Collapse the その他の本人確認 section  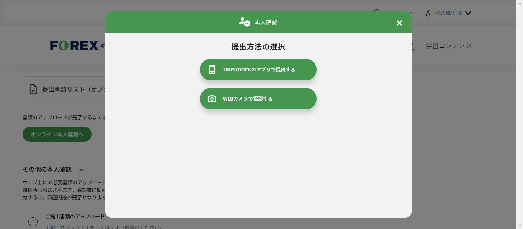81,170
